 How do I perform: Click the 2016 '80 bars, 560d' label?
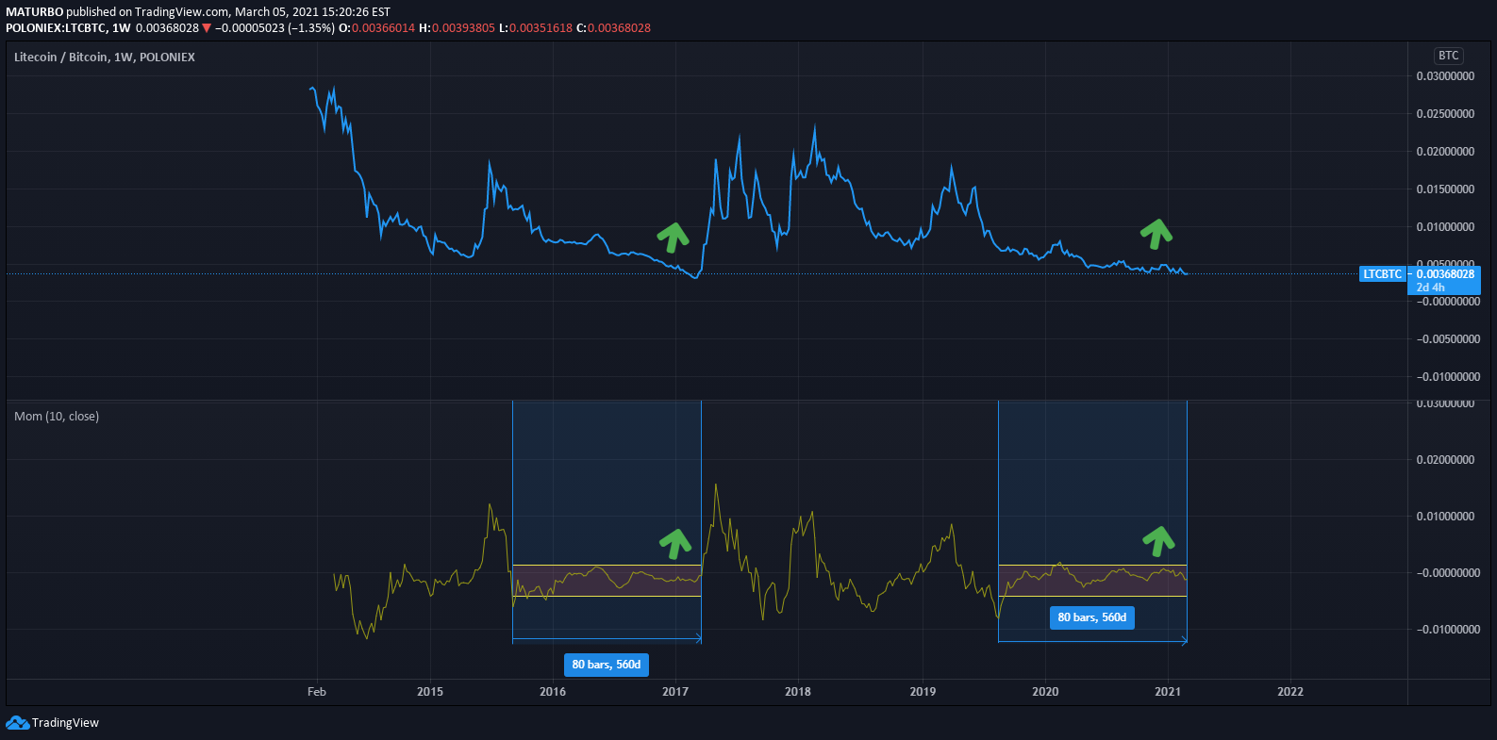(607, 665)
